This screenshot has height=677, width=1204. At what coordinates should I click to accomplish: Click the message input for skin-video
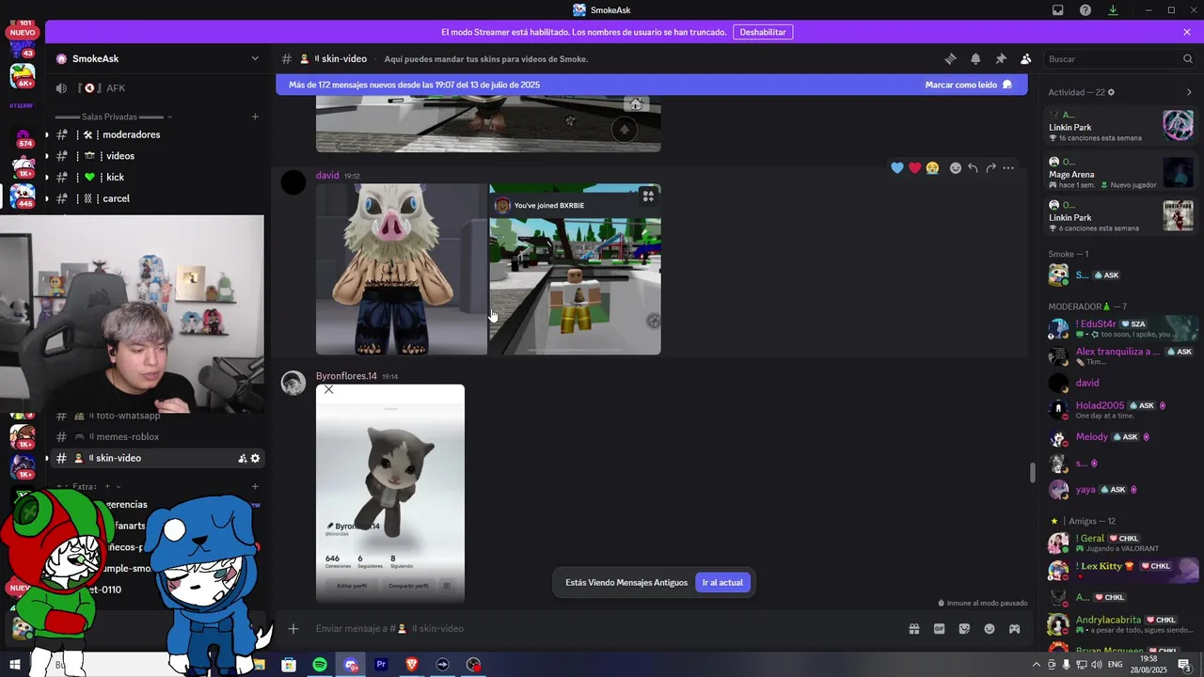coord(602,628)
